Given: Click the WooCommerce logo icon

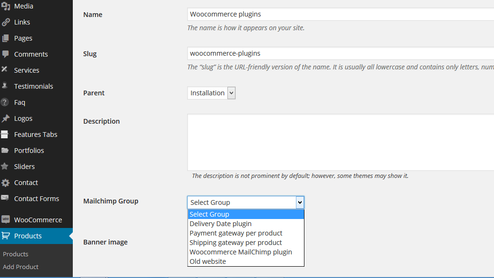Looking at the screenshot, I should pyautogui.click(x=6, y=219).
